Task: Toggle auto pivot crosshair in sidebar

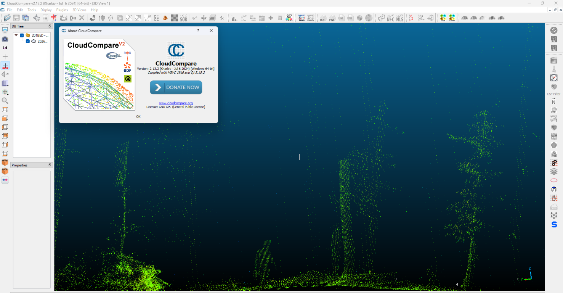Action: (x=5, y=66)
